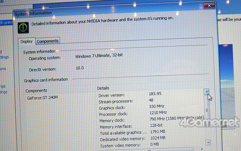Image resolution: width=241 pixels, height=151 pixels.
Task: Click the vertical scrollbar thumb in Details
Action: 207,110
